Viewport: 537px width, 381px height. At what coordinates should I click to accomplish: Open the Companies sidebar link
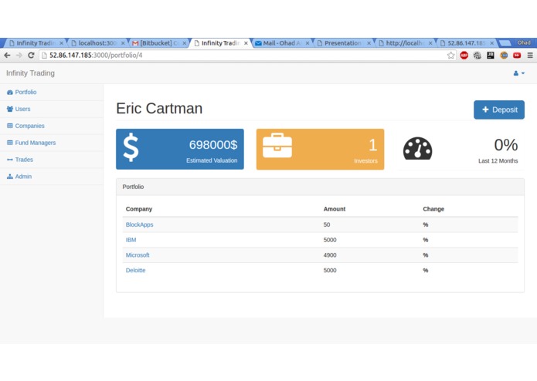(x=30, y=126)
